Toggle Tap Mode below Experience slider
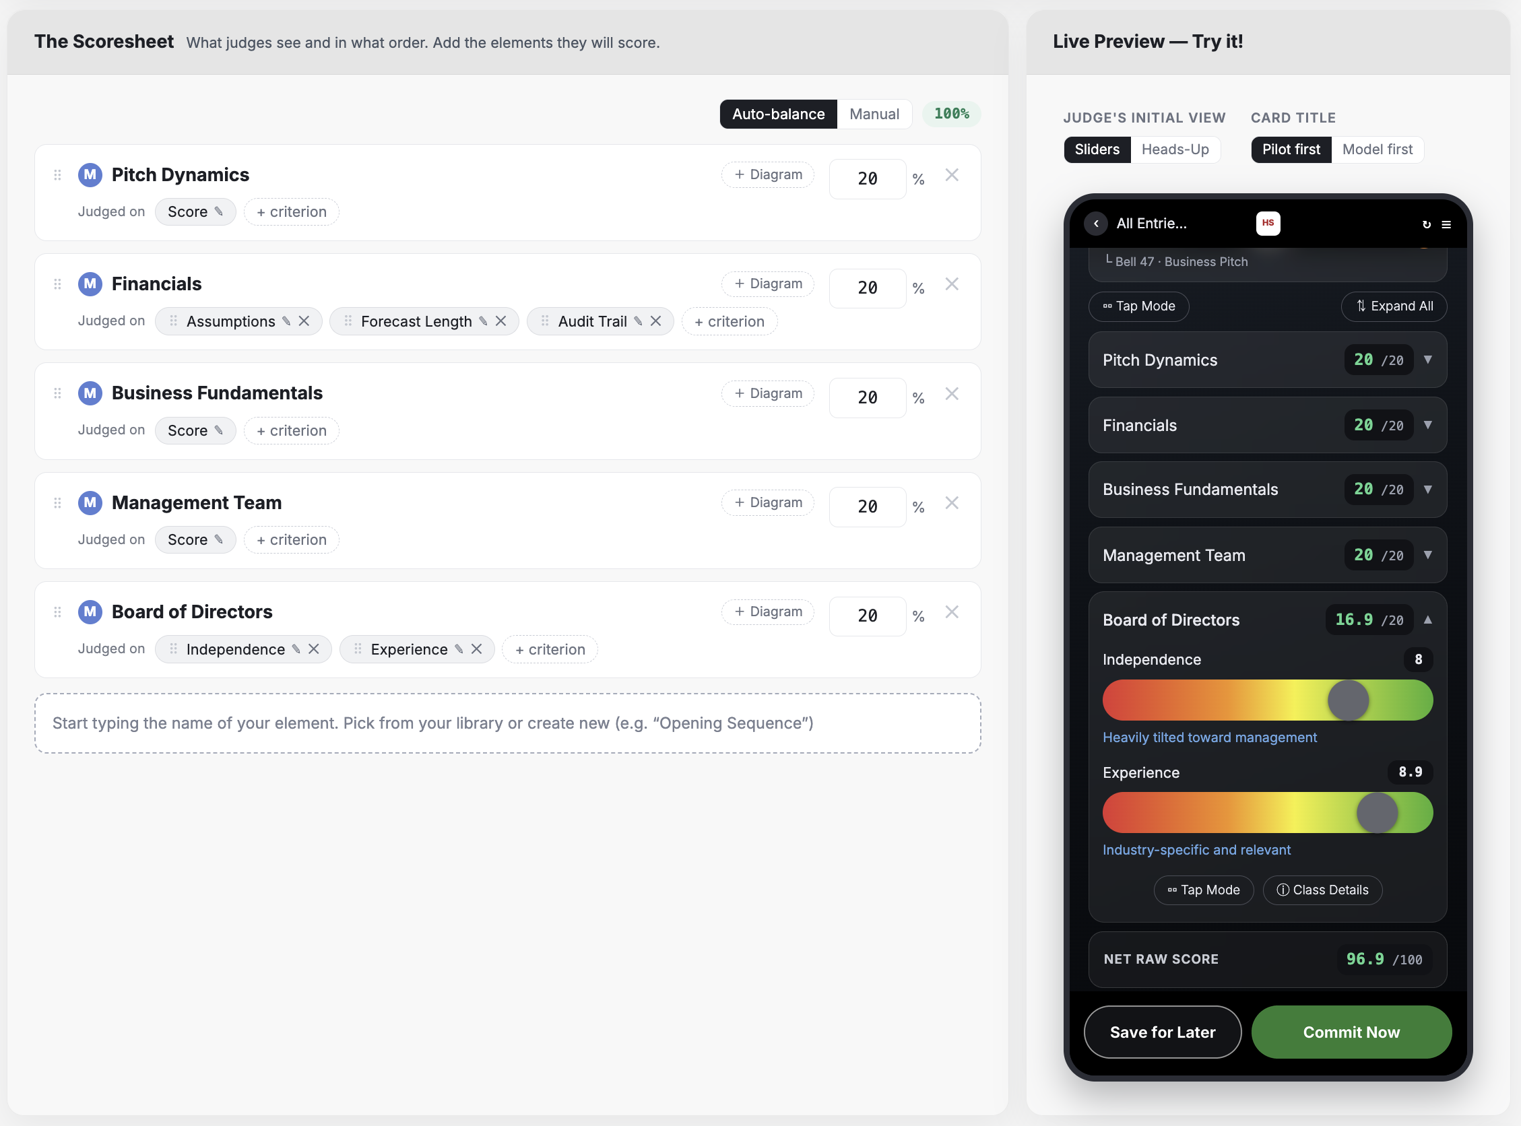1521x1126 pixels. tap(1203, 890)
